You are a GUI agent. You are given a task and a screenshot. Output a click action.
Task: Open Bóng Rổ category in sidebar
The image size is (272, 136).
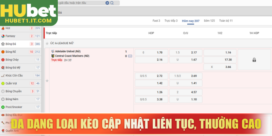(x=21, y=52)
